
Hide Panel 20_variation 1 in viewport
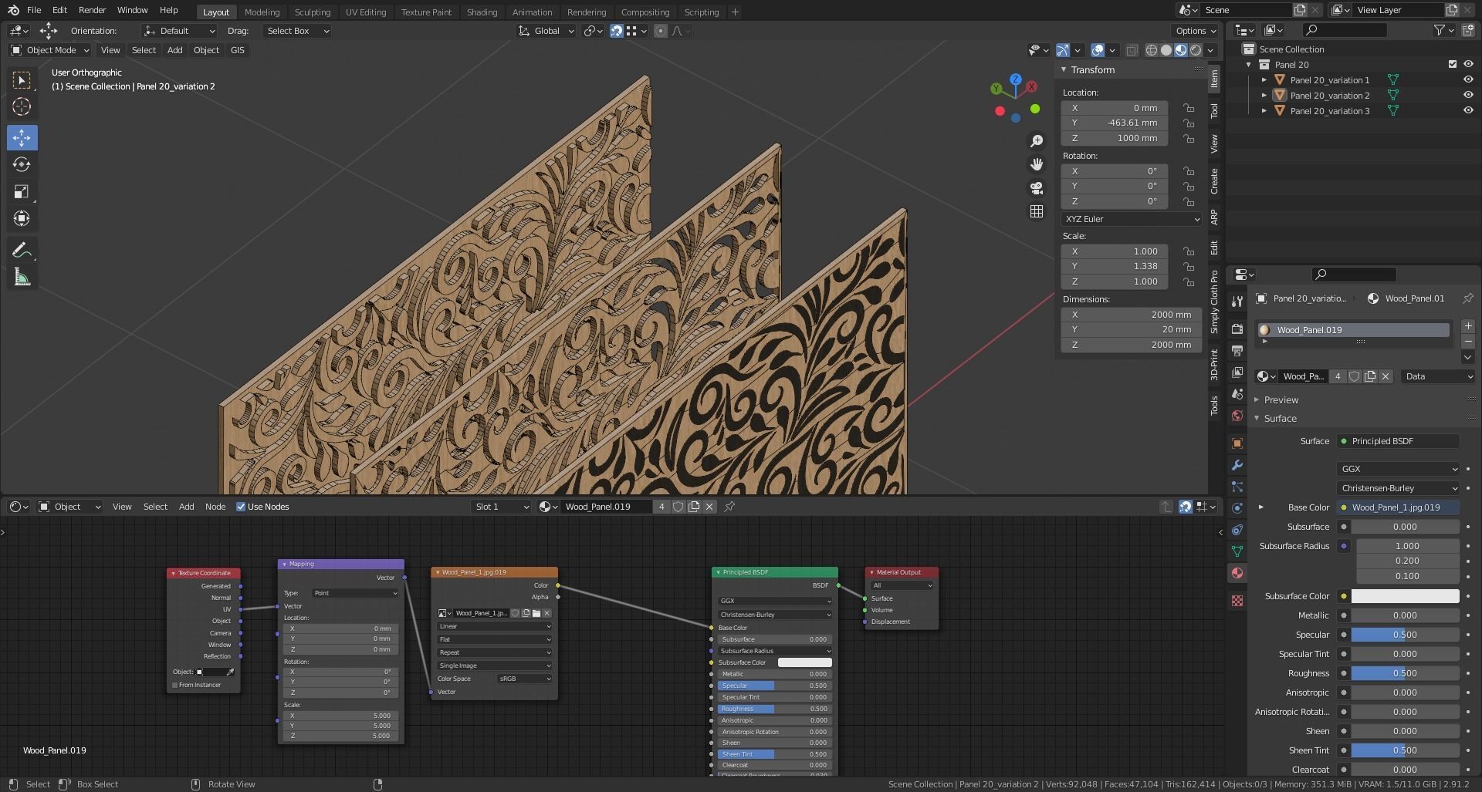1468,80
